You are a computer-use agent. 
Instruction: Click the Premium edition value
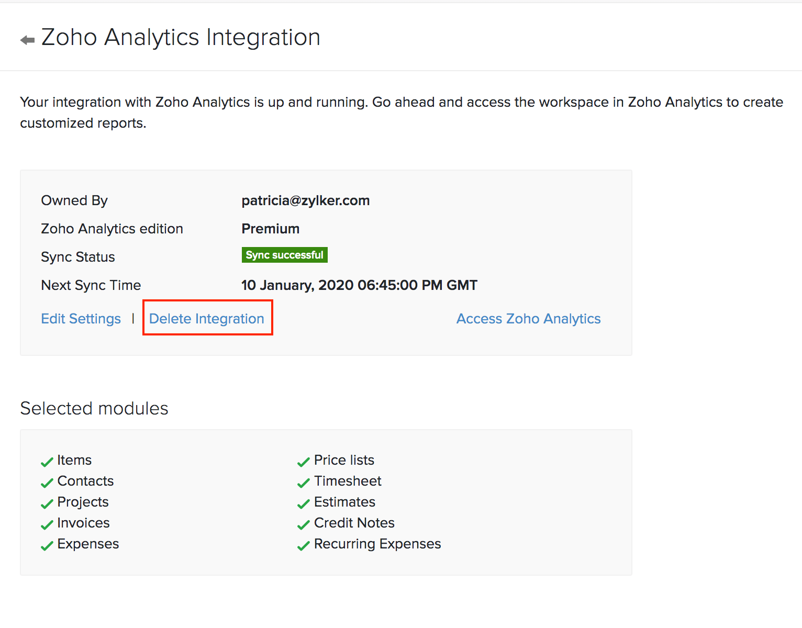(x=270, y=229)
